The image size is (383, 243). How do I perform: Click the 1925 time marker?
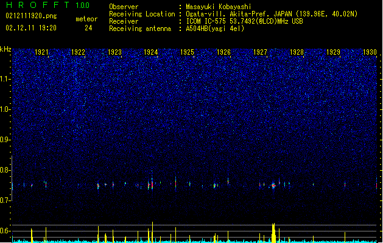coord(187,52)
